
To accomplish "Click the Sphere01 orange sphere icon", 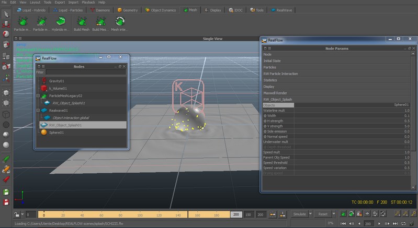I will click(44, 132).
